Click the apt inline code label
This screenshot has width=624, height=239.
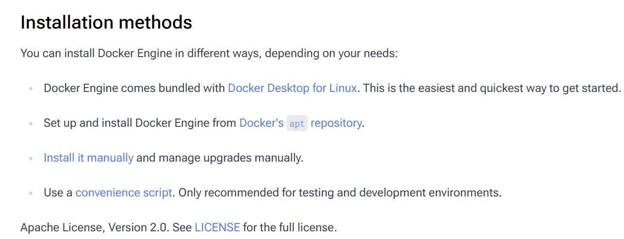click(x=297, y=123)
